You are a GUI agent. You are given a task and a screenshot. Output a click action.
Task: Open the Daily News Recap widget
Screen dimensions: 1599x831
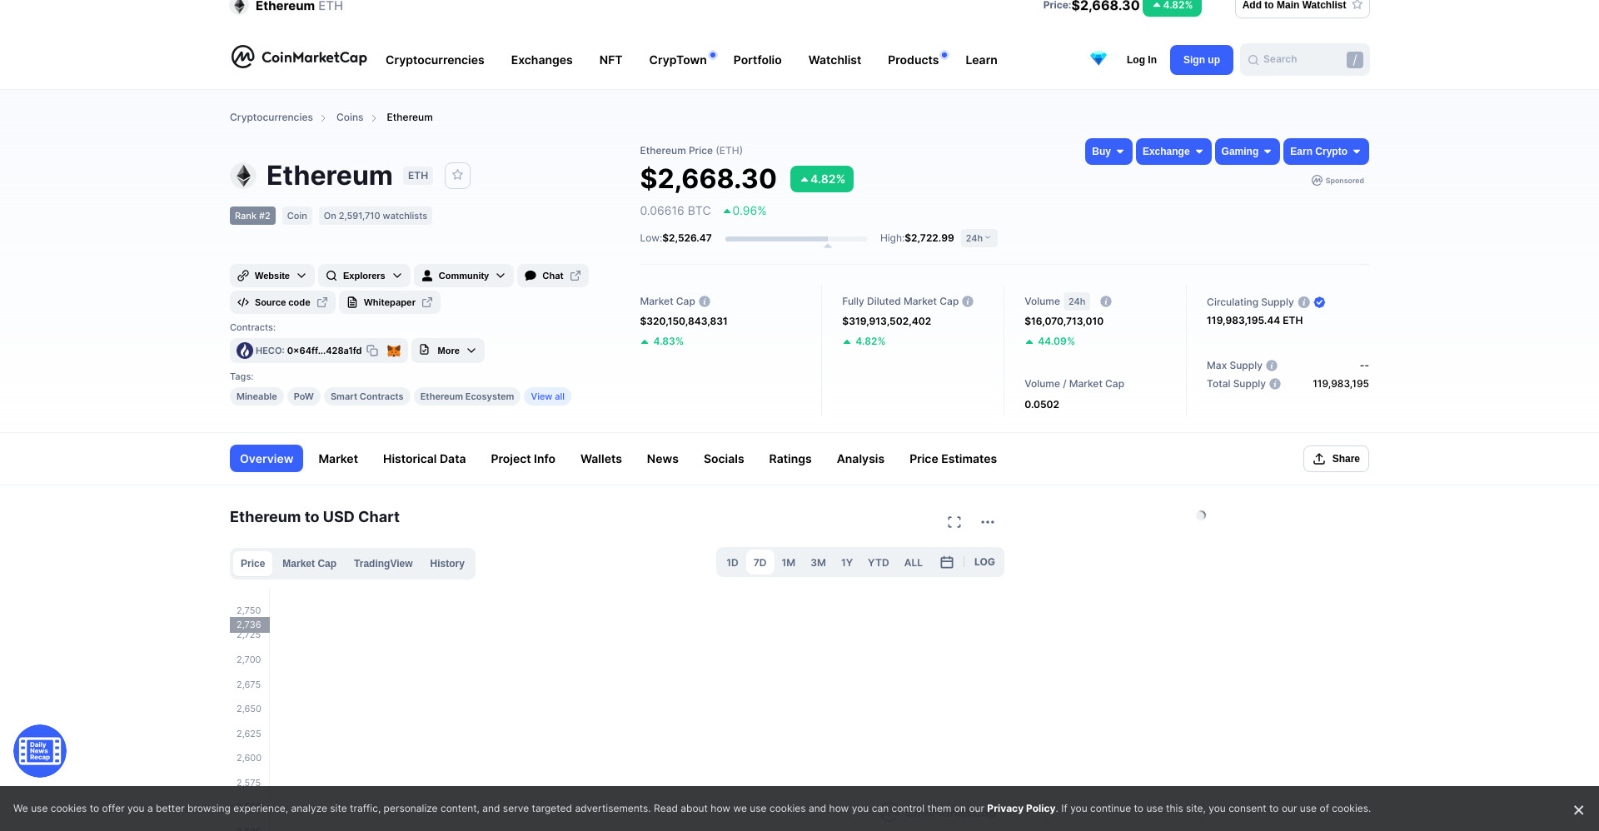pos(40,751)
